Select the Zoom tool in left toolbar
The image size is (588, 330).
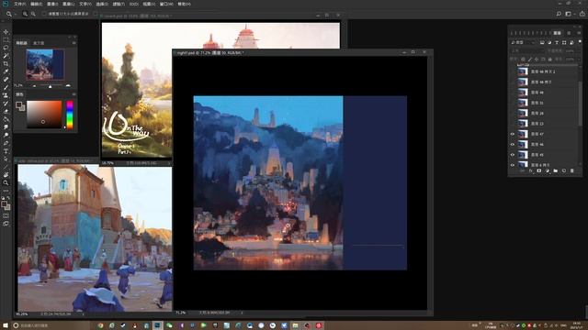point(6,182)
